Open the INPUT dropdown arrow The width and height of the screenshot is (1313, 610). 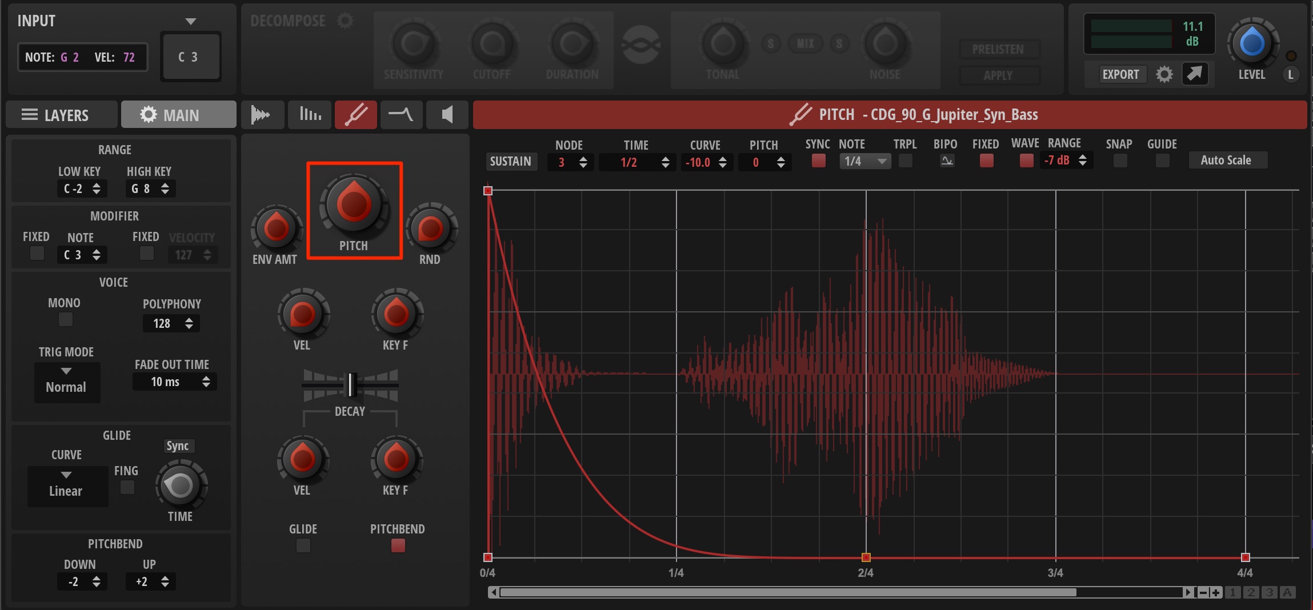click(x=191, y=22)
